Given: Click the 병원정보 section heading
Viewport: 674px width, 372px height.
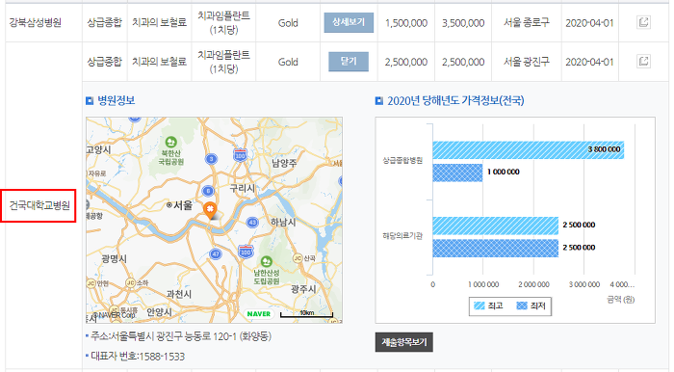Looking at the screenshot, I should 117,100.
